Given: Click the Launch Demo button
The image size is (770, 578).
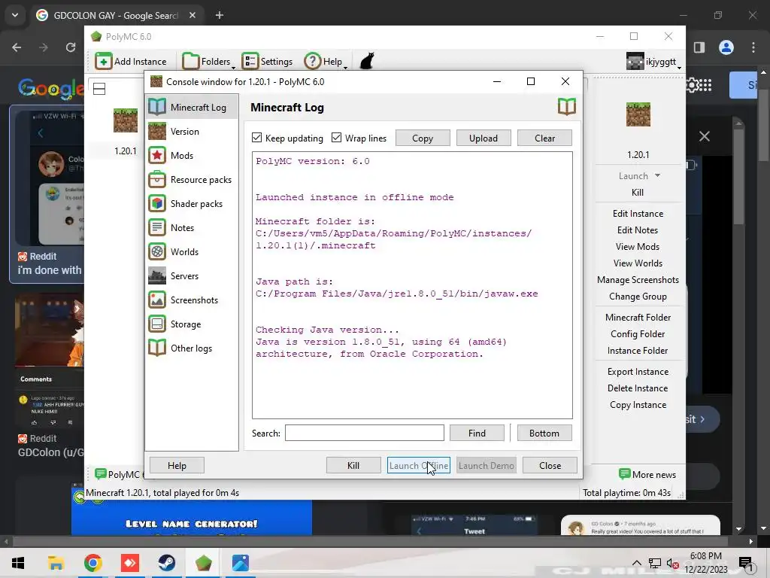Looking at the screenshot, I should point(487,465).
